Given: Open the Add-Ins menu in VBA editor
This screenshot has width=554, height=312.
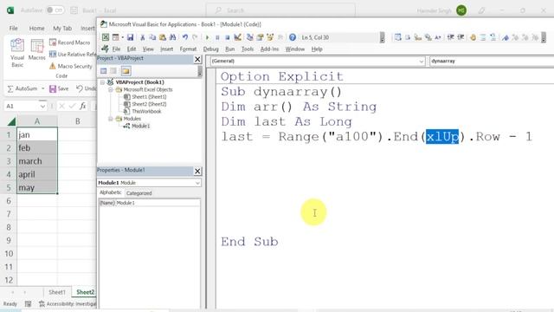Looking at the screenshot, I should (269, 49).
